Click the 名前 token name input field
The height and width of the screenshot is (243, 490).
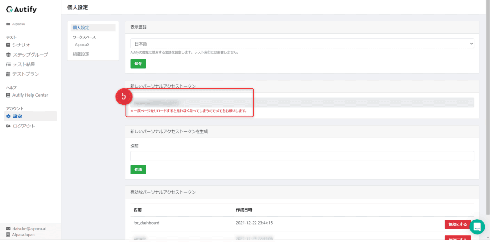tap(302, 156)
